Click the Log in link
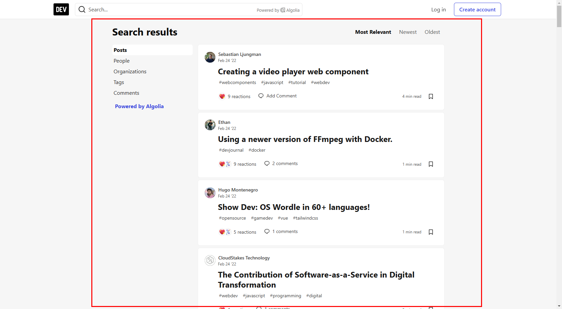The width and height of the screenshot is (562, 309). pos(438,9)
